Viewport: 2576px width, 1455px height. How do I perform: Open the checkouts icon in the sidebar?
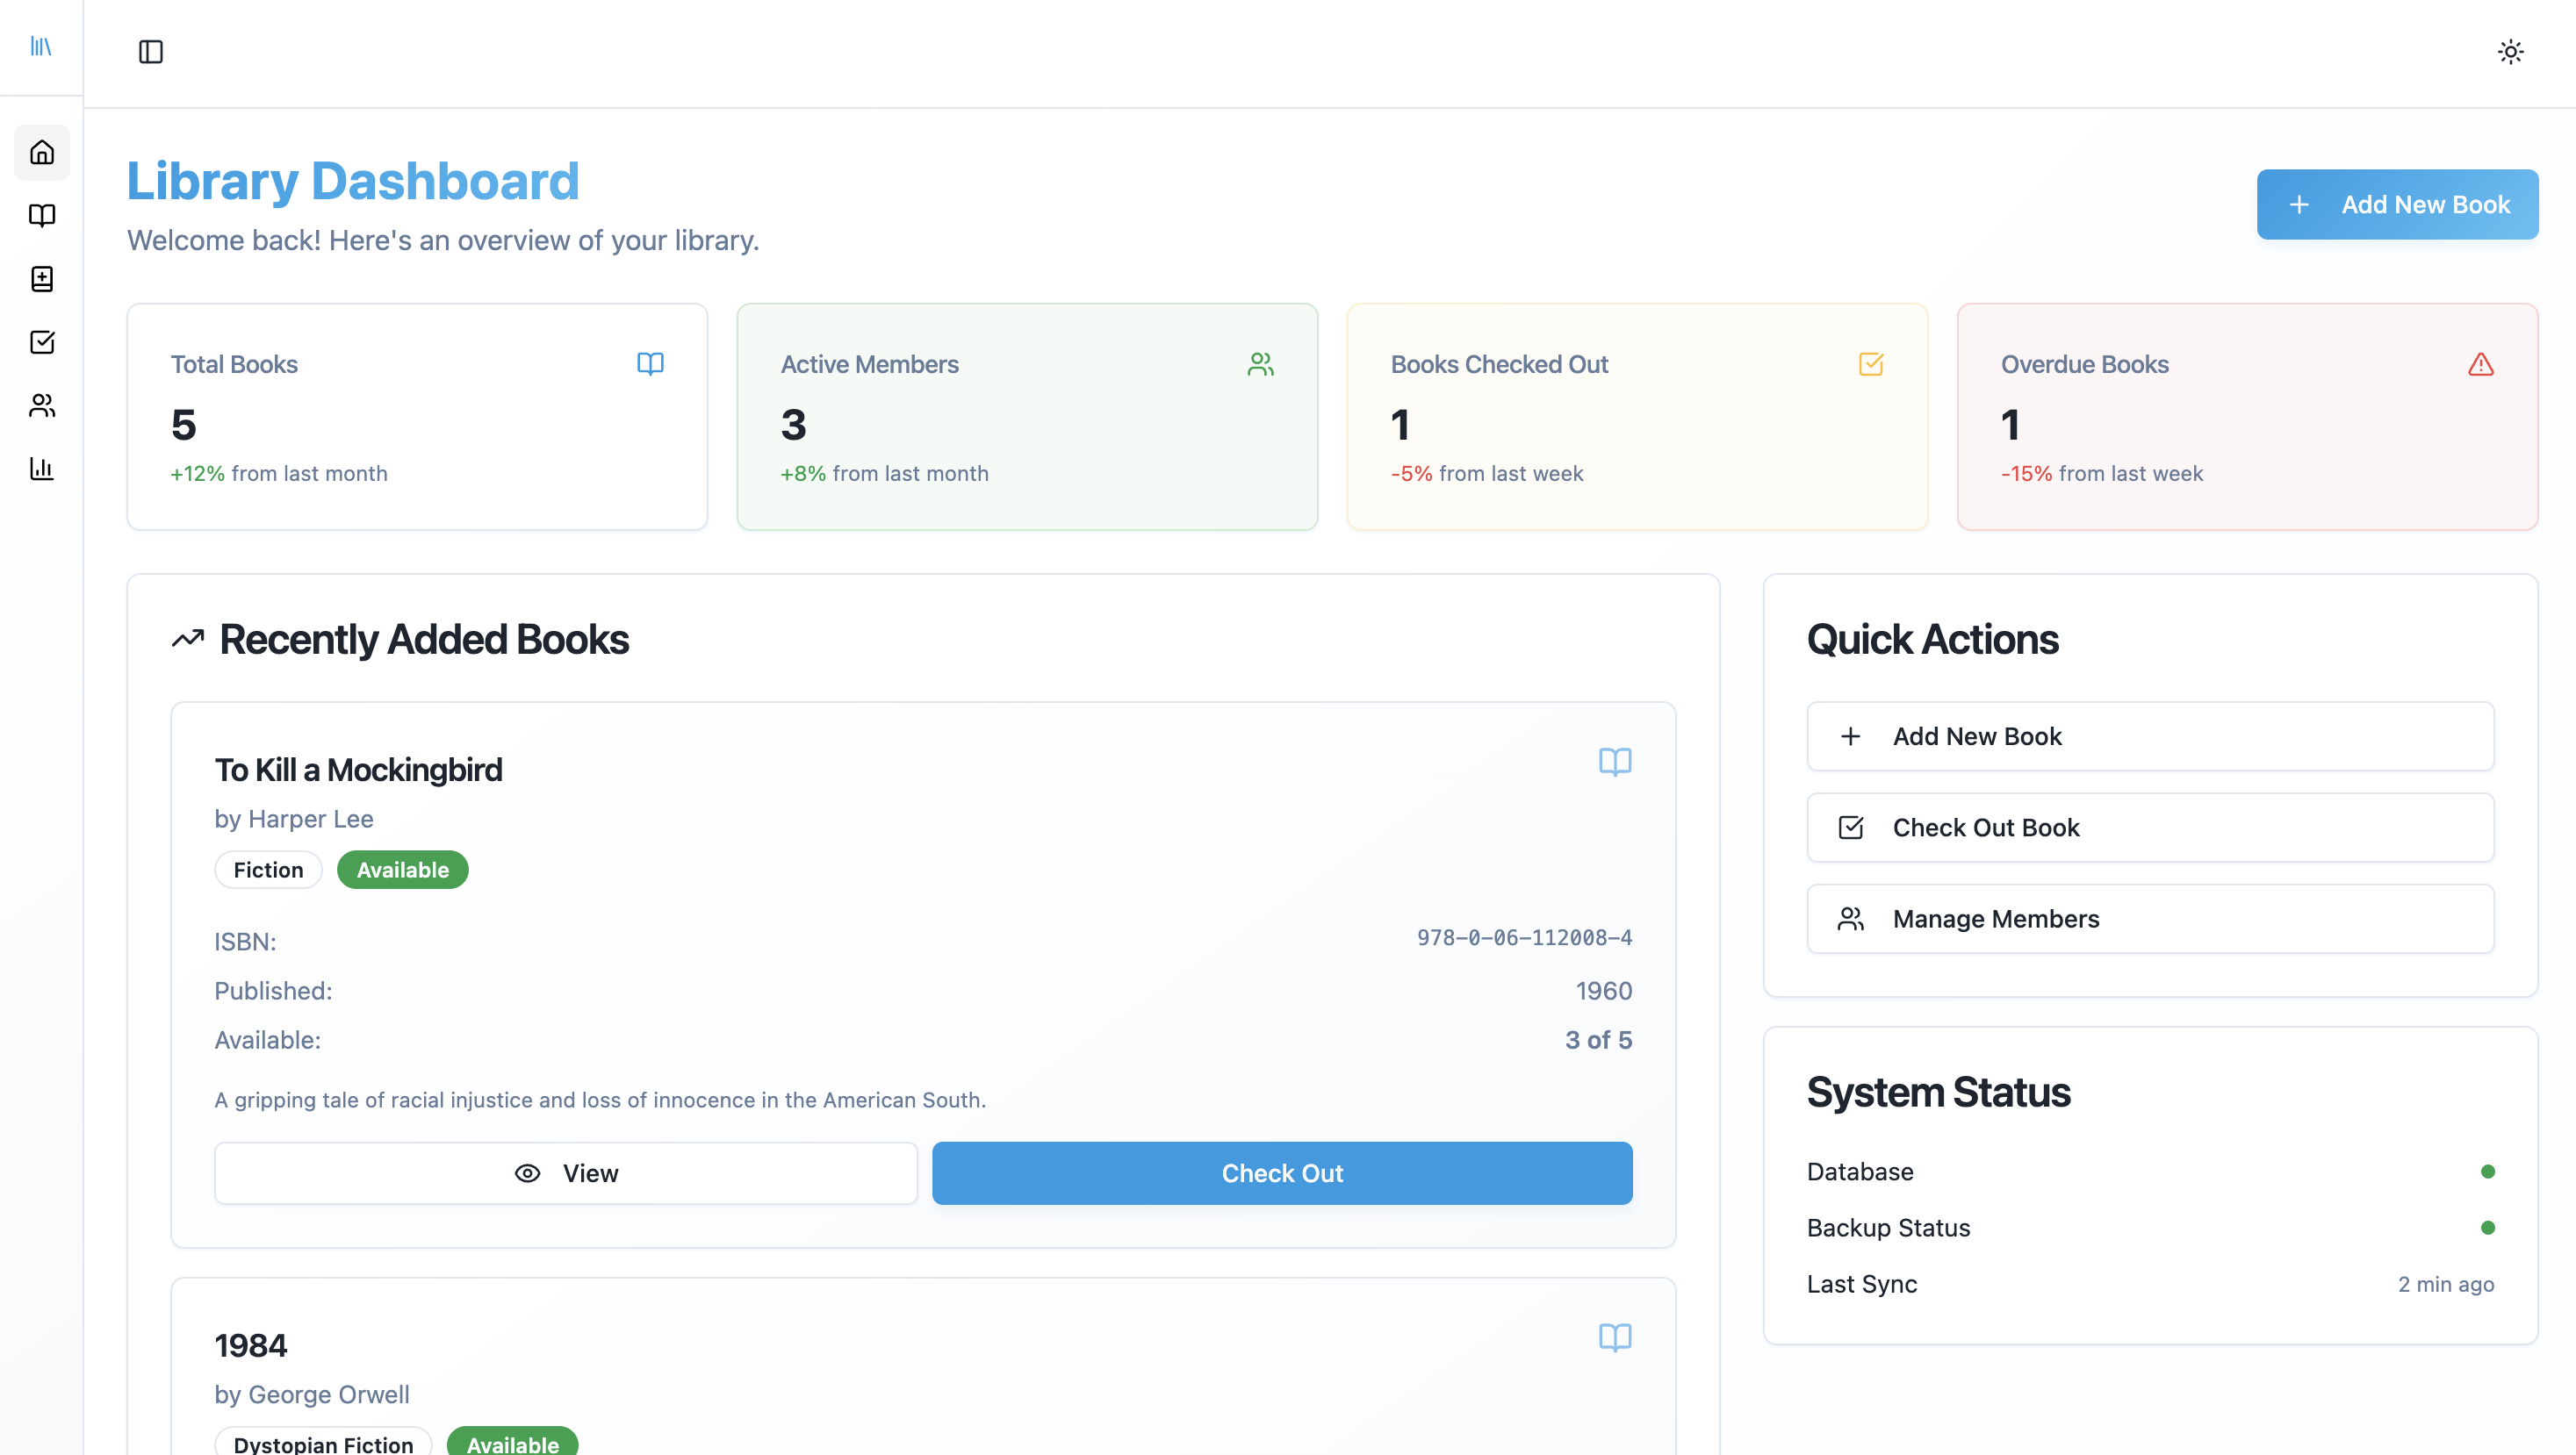pyautogui.click(x=41, y=341)
